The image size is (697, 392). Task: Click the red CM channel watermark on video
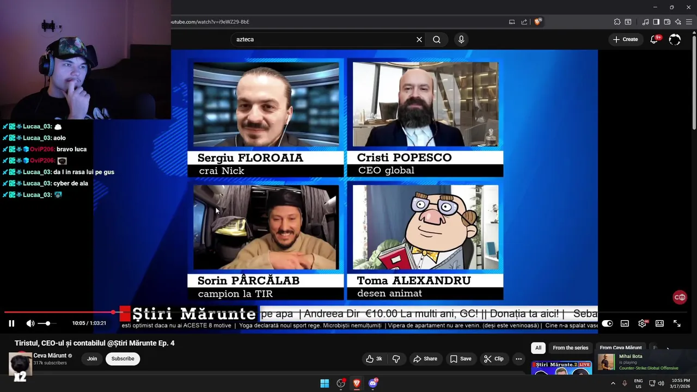click(680, 297)
